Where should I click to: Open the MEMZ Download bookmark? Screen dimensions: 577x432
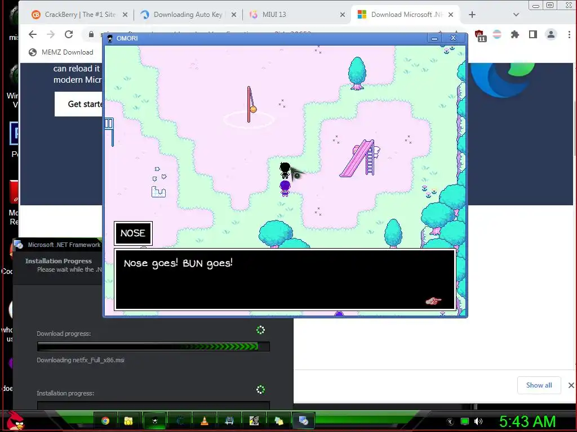click(x=61, y=52)
